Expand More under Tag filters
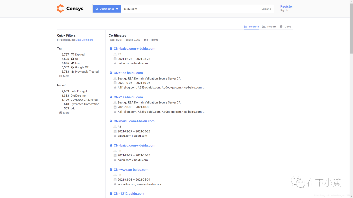 click(x=64, y=76)
